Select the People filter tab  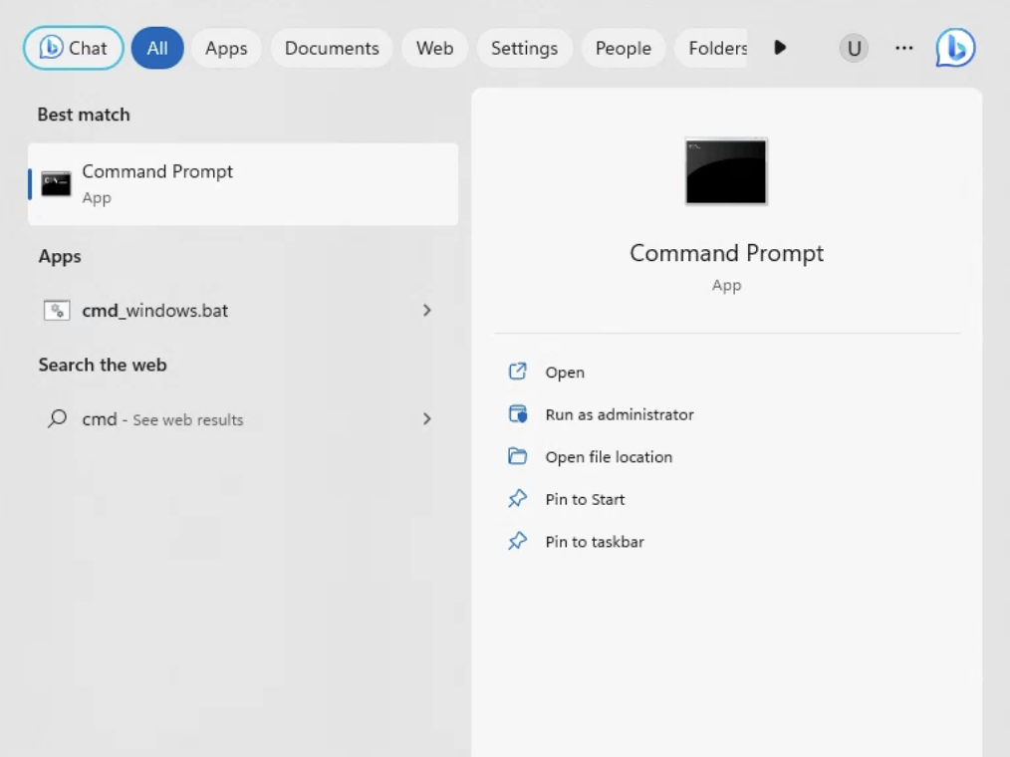pos(623,48)
